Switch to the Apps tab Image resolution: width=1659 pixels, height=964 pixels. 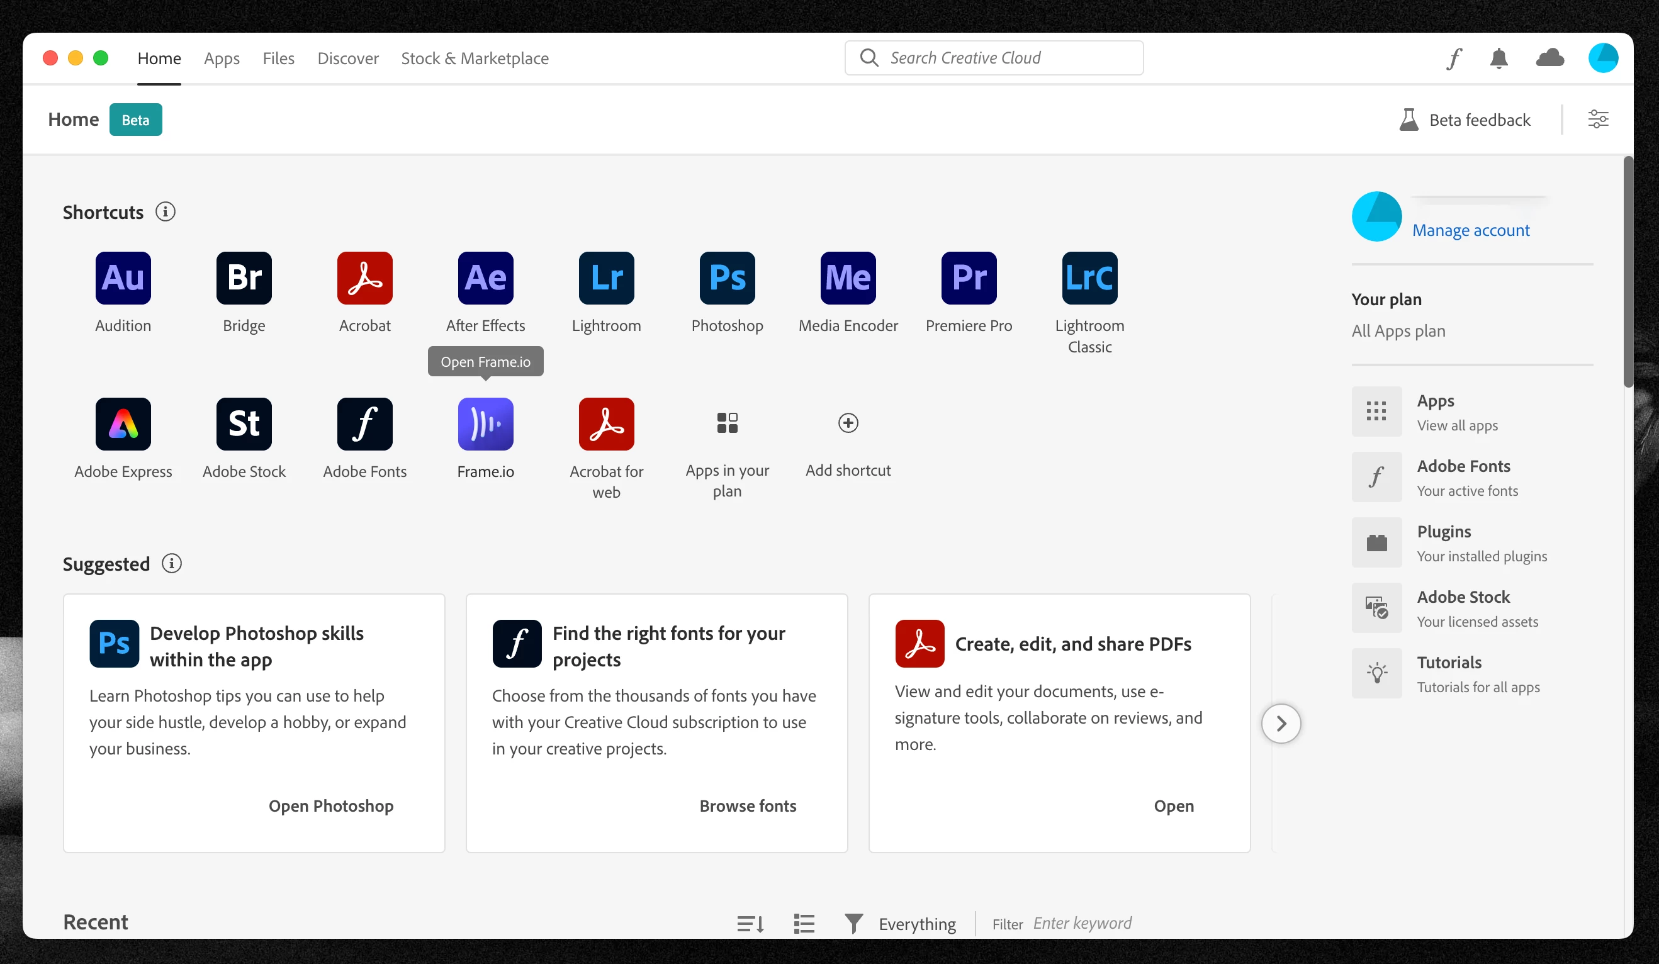click(x=221, y=58)
